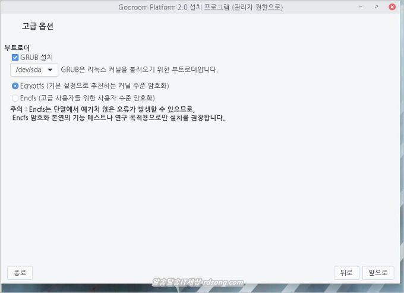Click the Gooroom Platform 2.0 title text
This screenshot has width=404, height=293.
tap(200, 7)
